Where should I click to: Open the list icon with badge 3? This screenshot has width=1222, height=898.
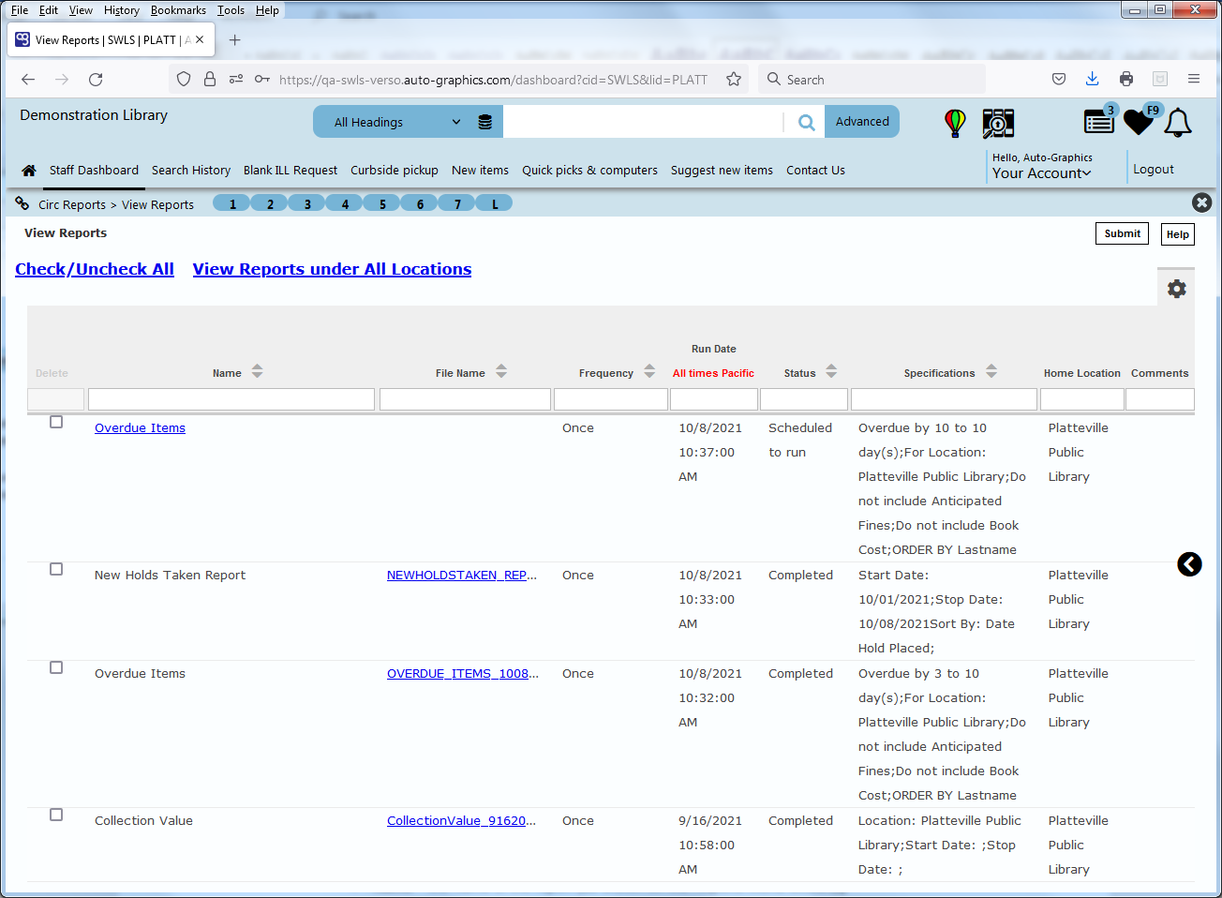pyautogui.click(x=1099, y=121)
